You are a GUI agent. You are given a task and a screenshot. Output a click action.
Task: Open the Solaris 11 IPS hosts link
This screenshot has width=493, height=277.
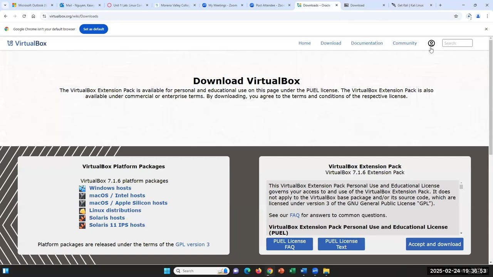click(117, 225)
